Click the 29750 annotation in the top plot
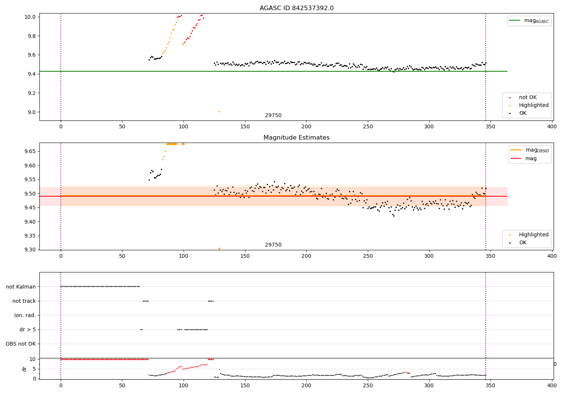The width and height of the screenshot is (563, 394). coord(273,116)
